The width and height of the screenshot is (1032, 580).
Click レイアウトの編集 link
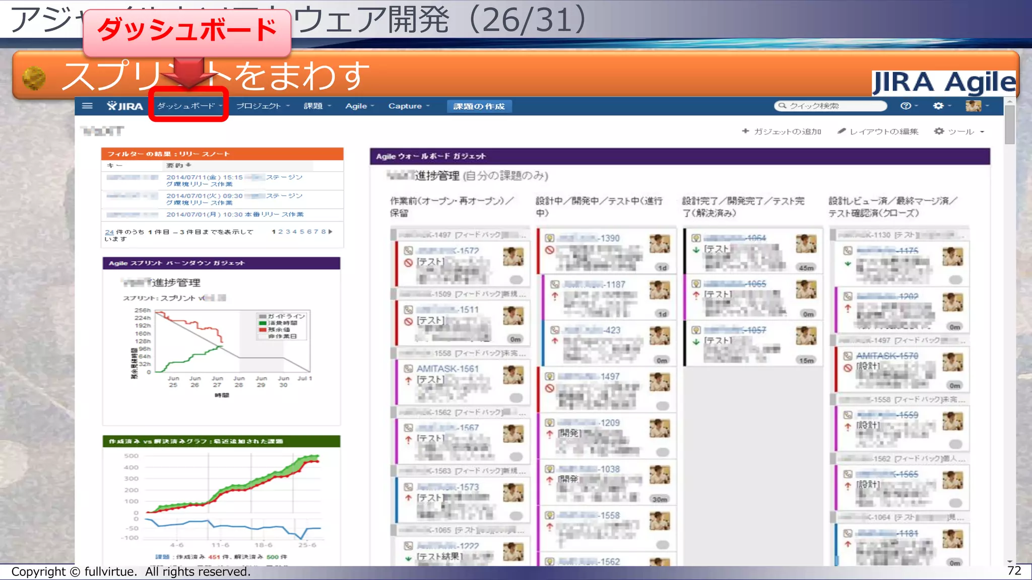pyautogui.click(x=878, y=131)
